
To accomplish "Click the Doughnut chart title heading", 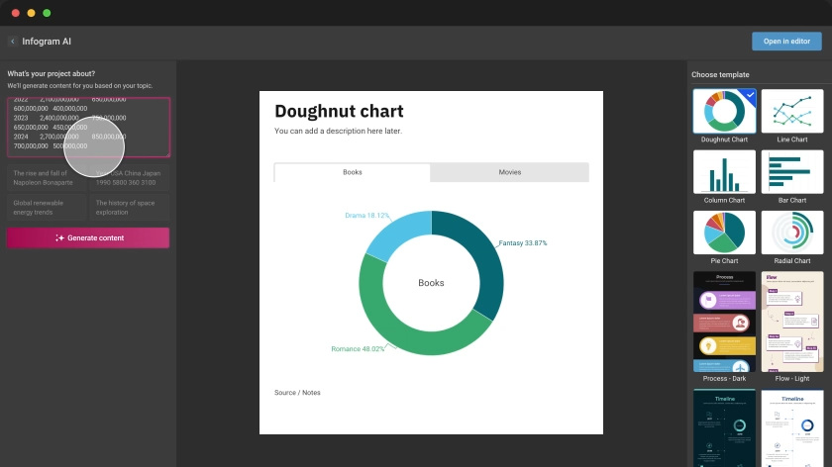I will [x=339, y=112].
